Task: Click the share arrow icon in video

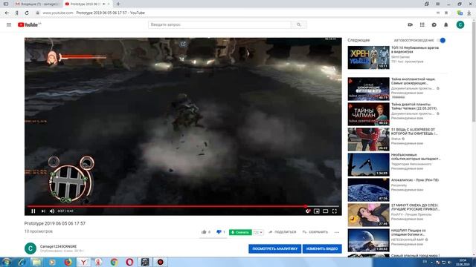Action: pos(183,44)
